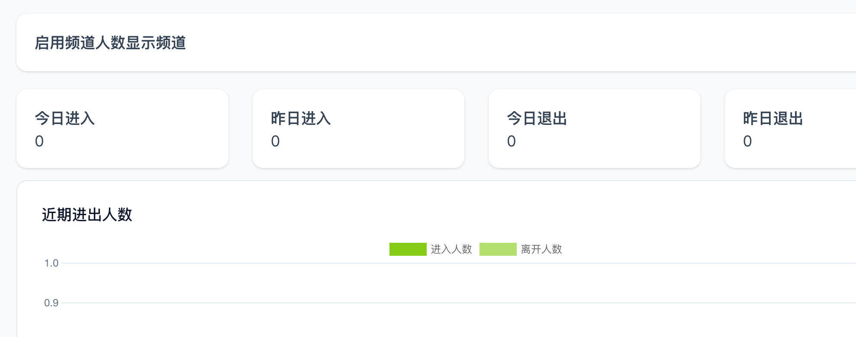
Task: Click the 近期进出人数 chart title
Action: [87, 215]
